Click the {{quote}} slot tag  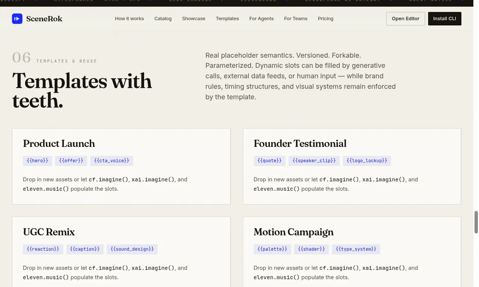269,160
